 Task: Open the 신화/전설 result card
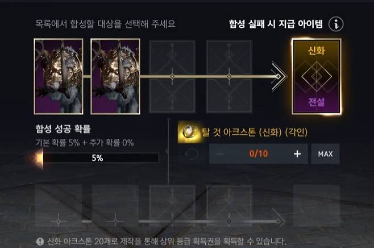(317, 76)
